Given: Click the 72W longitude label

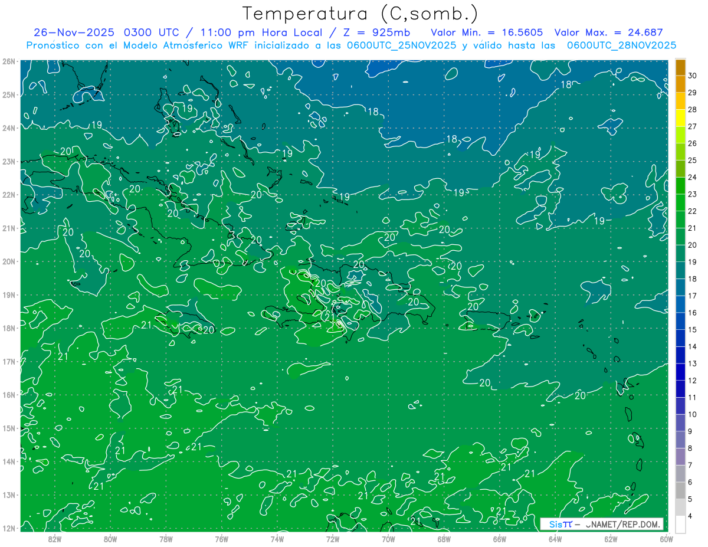Looking at the screenshot, I should [x=333, y=539].
